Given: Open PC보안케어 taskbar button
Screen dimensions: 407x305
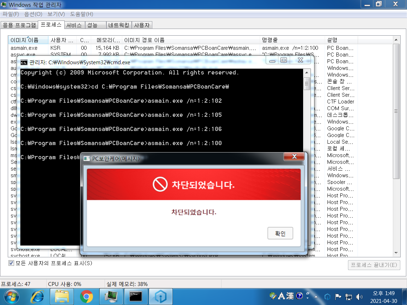Looking at the screenshot, I should [x=160, y=297].
